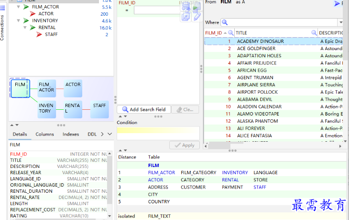Click the magnifier icon in the Where field
This screenshot has width=350, height=220.
(x=225, y=22)
